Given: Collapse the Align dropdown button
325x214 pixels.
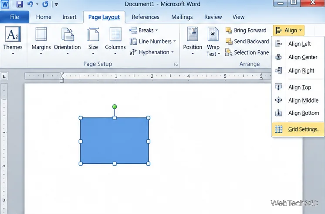Looking at the screenshot, I should click(288, 30).
